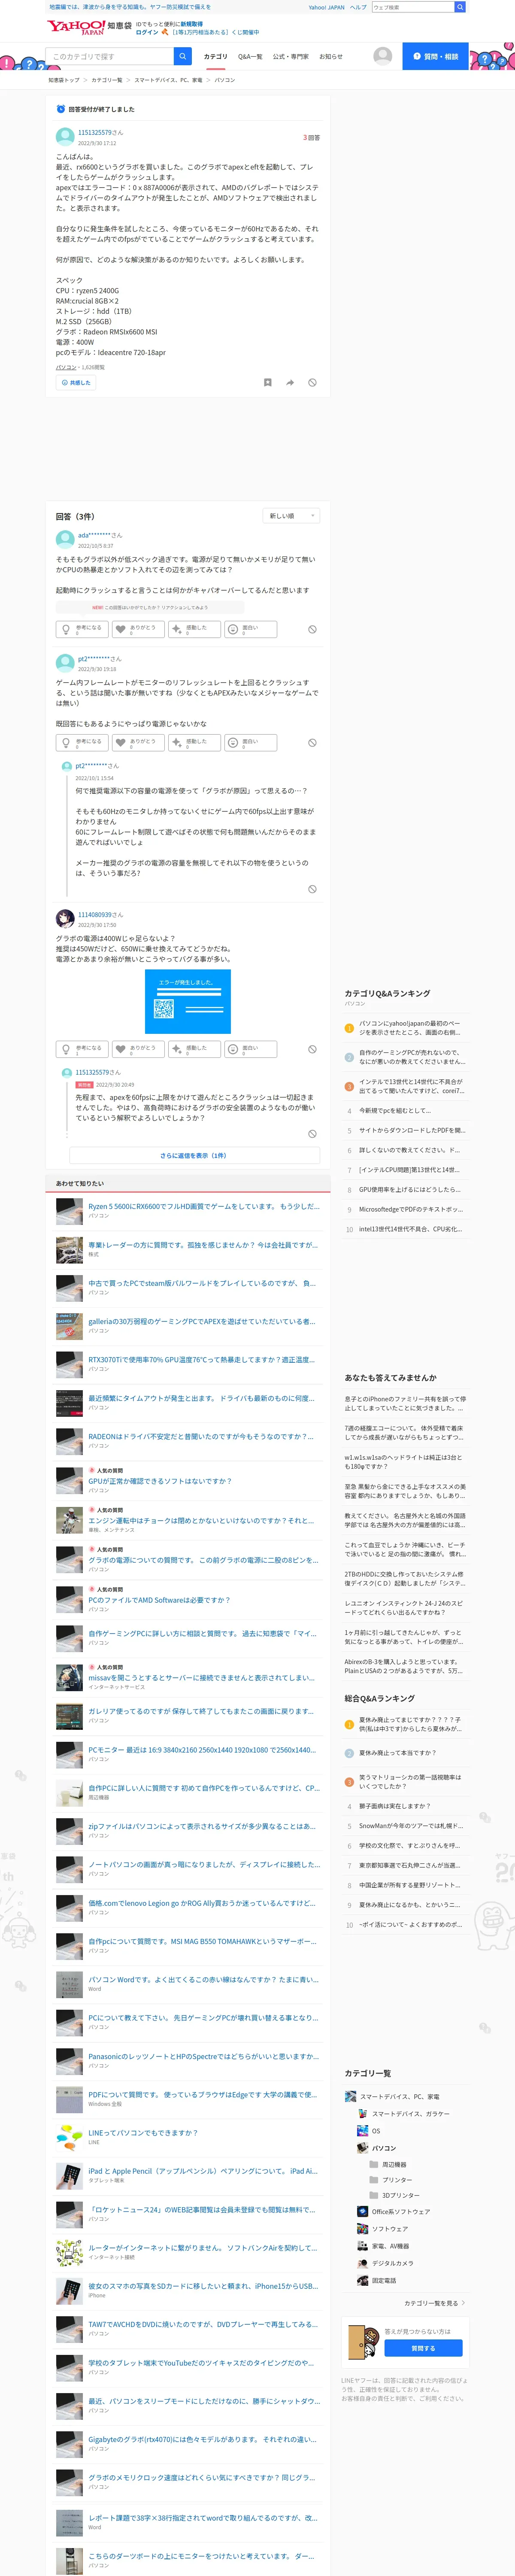
Task: Open スマートデバイス、ガラケー in category list
Action: (x=411, y=2114)
